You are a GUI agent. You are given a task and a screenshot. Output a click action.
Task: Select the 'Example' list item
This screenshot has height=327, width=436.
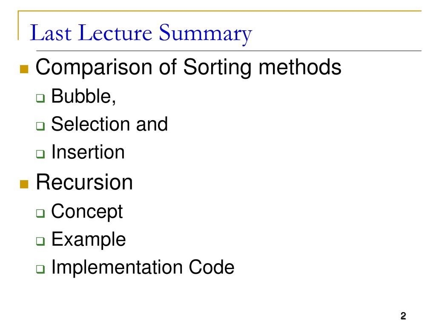(89, 240)
